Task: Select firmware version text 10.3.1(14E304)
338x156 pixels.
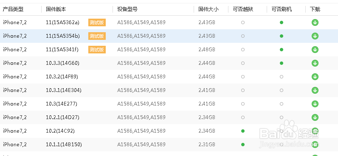Action: click(x=64, y=90)
